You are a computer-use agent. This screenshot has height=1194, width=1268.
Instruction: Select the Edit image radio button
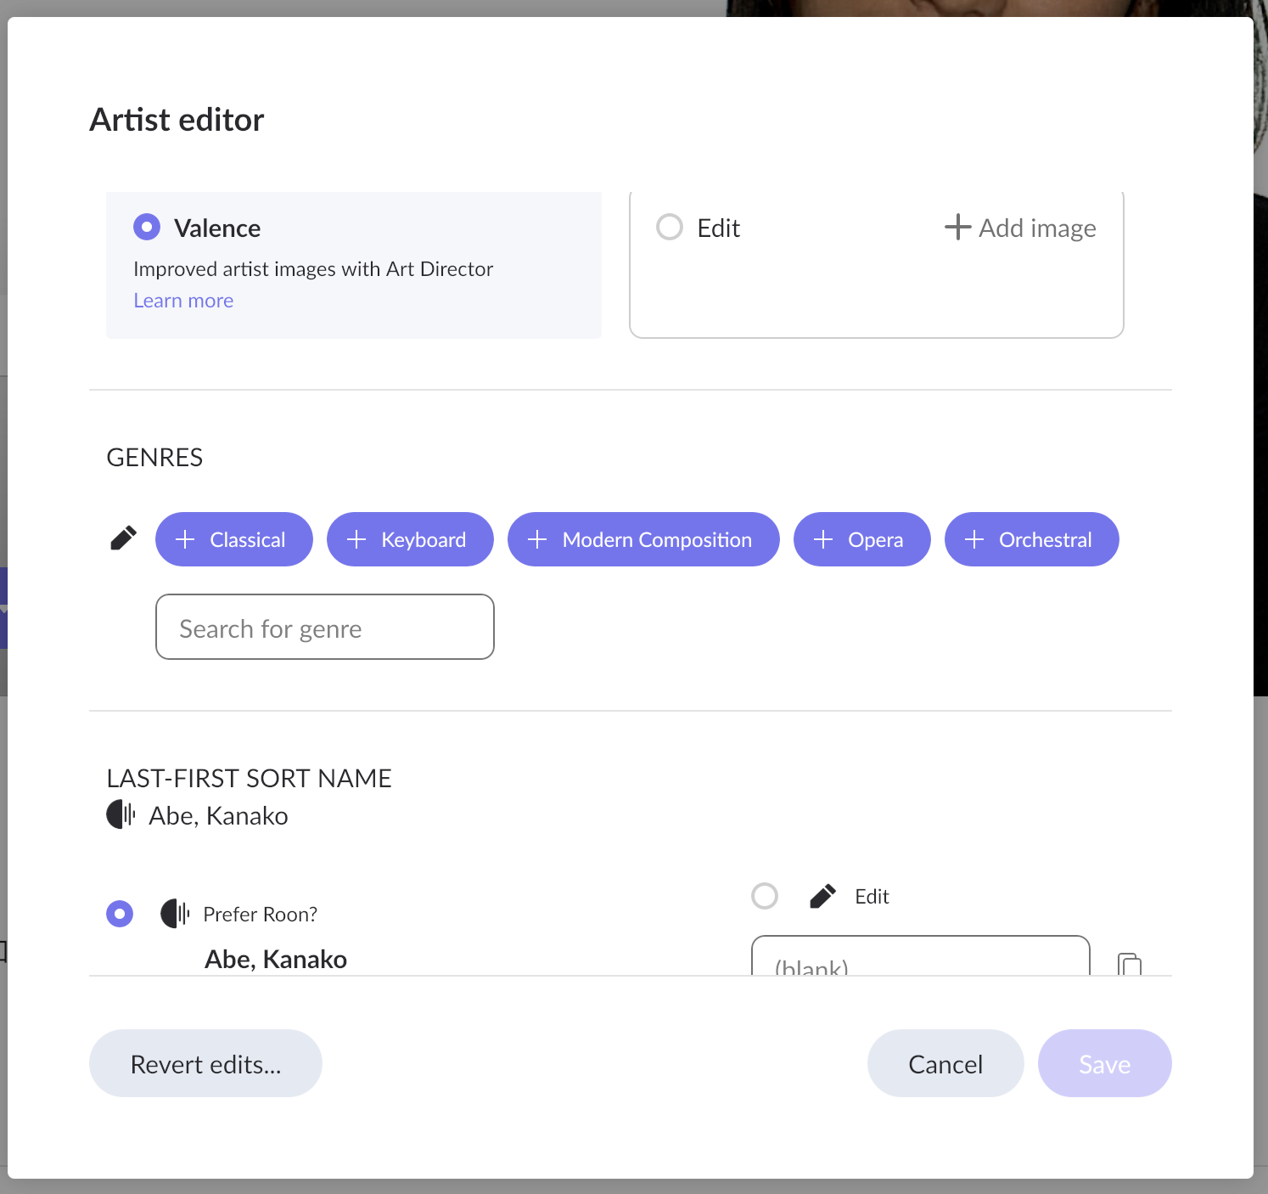(670, 227)
